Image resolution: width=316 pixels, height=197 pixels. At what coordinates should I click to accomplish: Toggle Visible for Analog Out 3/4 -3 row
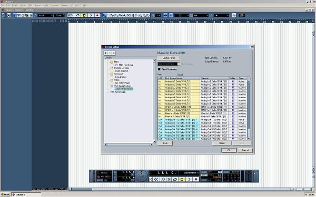[x=233, y=126]
